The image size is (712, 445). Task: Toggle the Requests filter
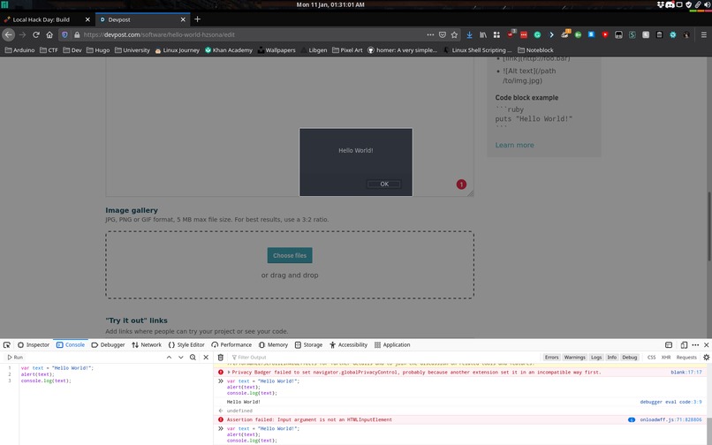point(686,358)
